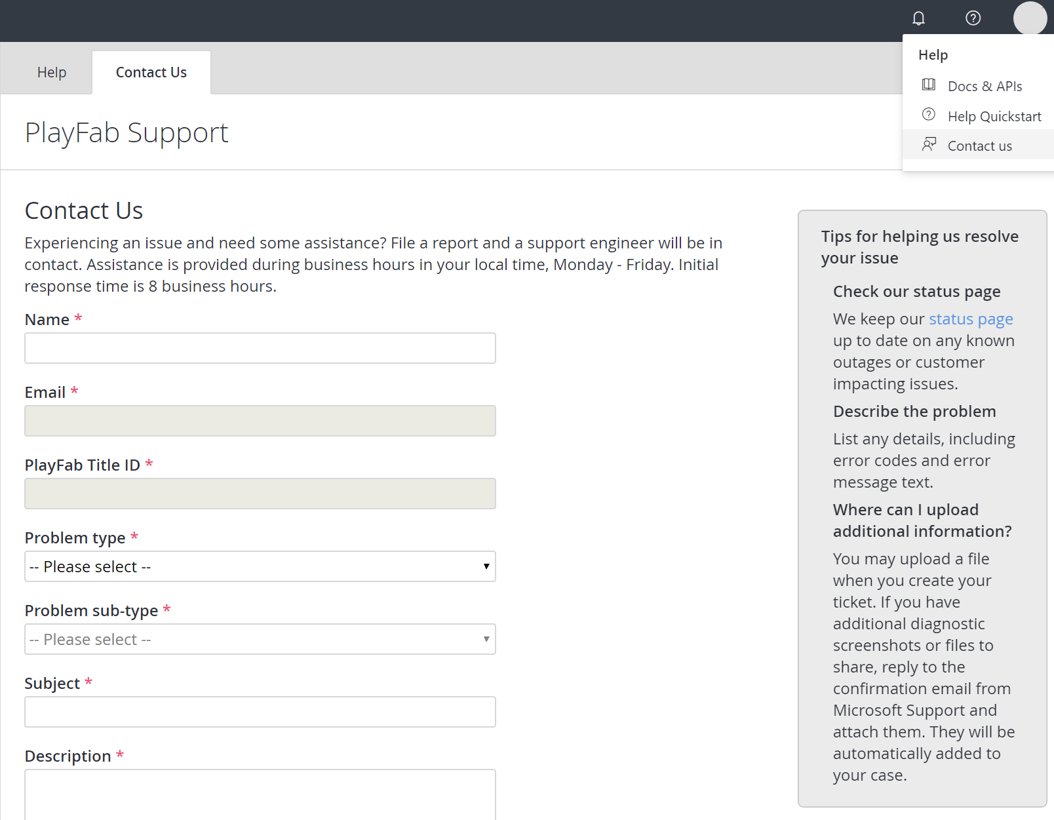
Task: Open the user avatar menu
Action: point(1030,18)
